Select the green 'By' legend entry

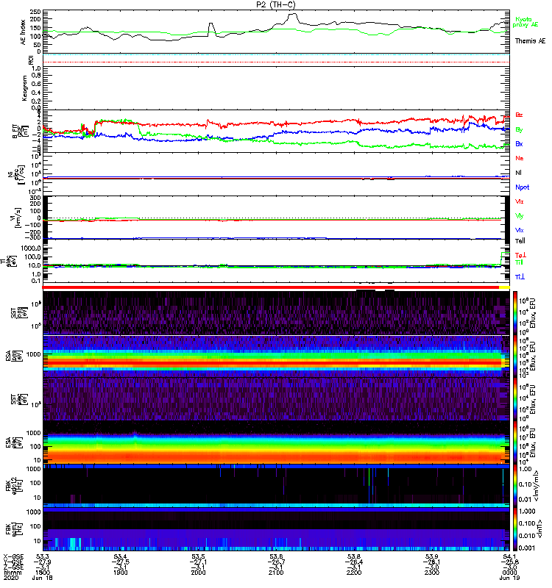coord(519,129)
